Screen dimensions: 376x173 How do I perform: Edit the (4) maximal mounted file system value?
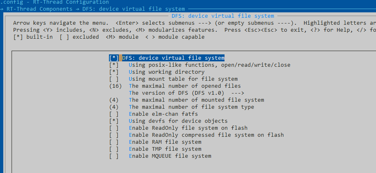114,100
